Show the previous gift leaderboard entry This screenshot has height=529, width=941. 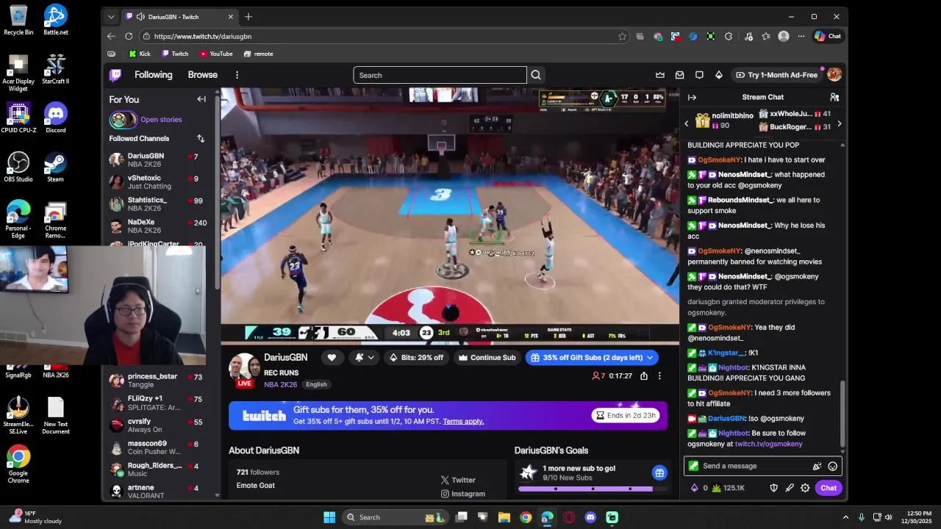(x=687, y=123)
